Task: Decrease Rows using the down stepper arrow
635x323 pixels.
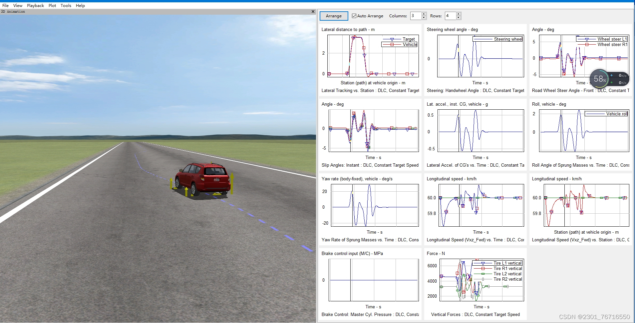Action: pos(459,18)
